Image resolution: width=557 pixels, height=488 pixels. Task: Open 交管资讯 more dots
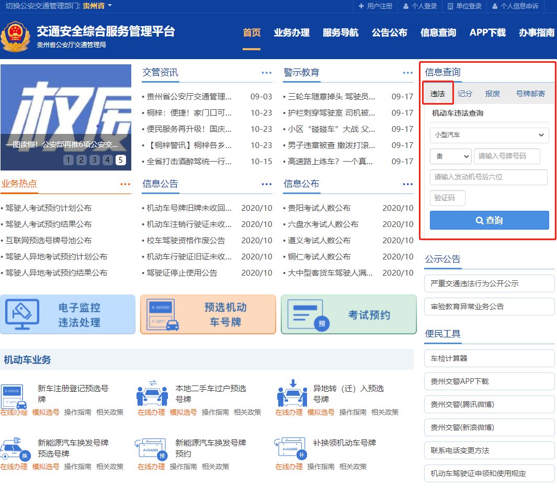[x=267, y=73]
